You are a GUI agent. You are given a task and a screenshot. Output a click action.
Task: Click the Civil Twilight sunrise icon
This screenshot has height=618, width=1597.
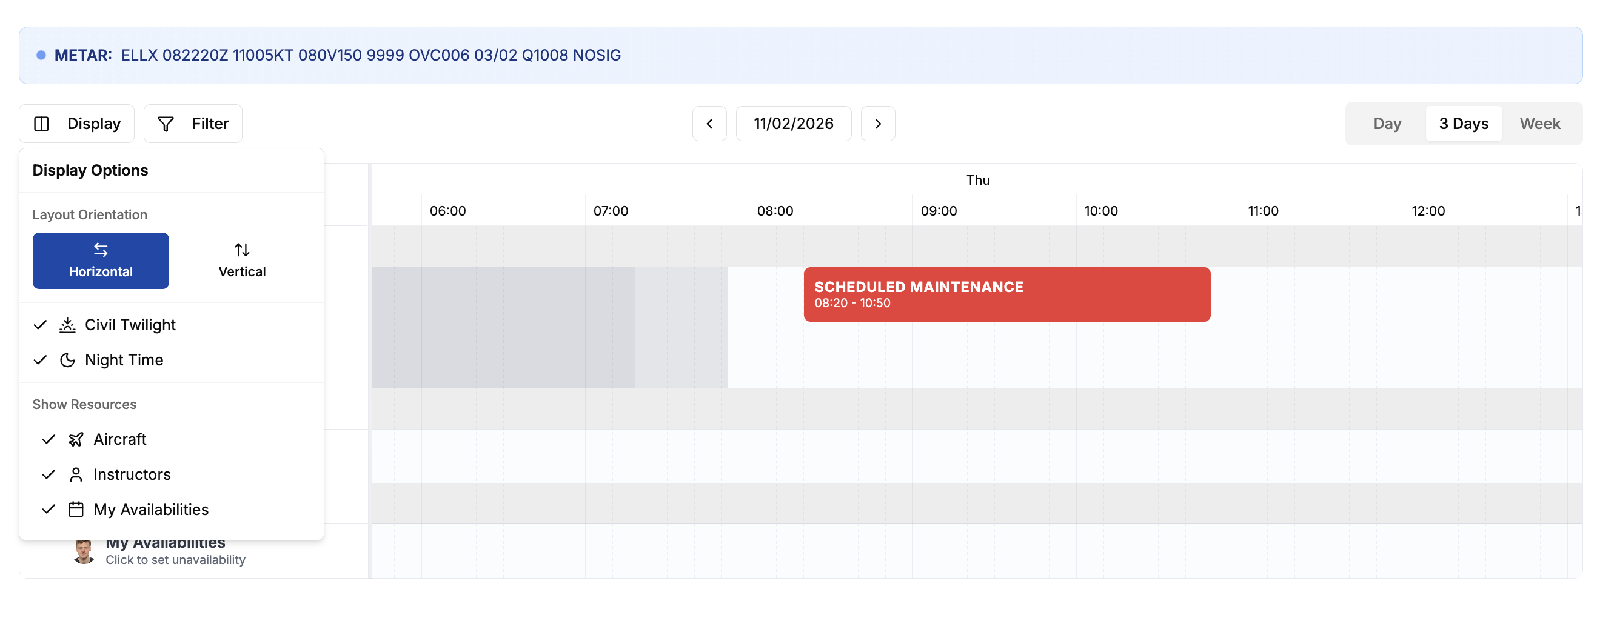pos(67,325)
